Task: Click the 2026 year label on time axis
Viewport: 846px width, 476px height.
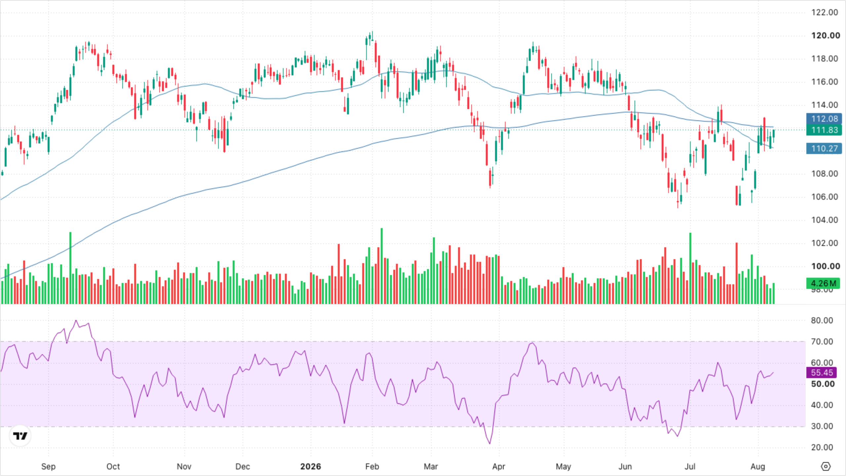Action: [311, 466]
